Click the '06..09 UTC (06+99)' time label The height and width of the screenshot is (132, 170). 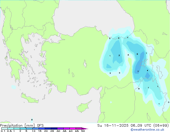150,126
